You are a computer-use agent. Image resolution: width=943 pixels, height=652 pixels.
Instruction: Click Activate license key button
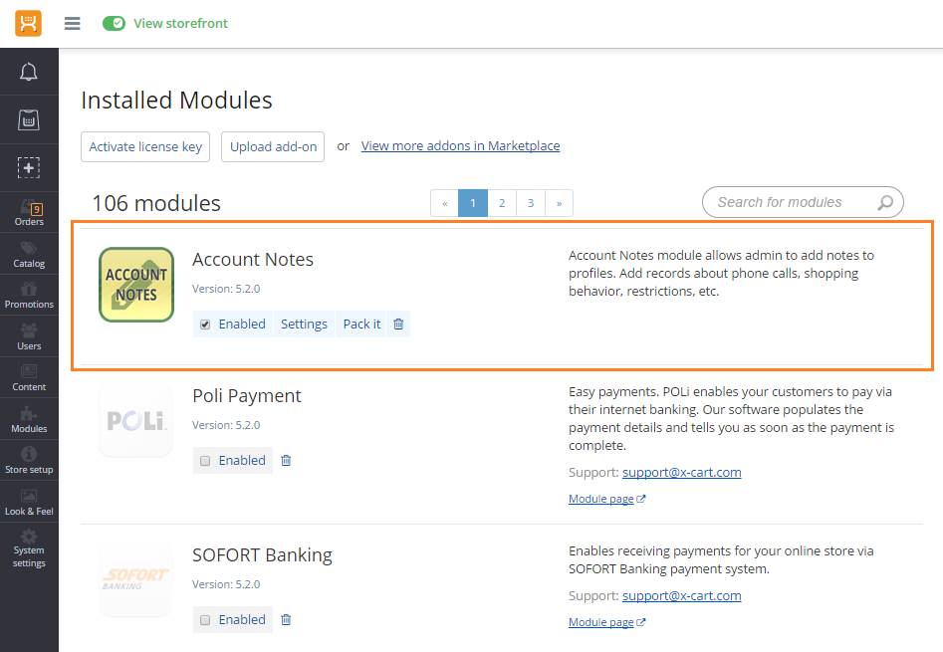145,146
